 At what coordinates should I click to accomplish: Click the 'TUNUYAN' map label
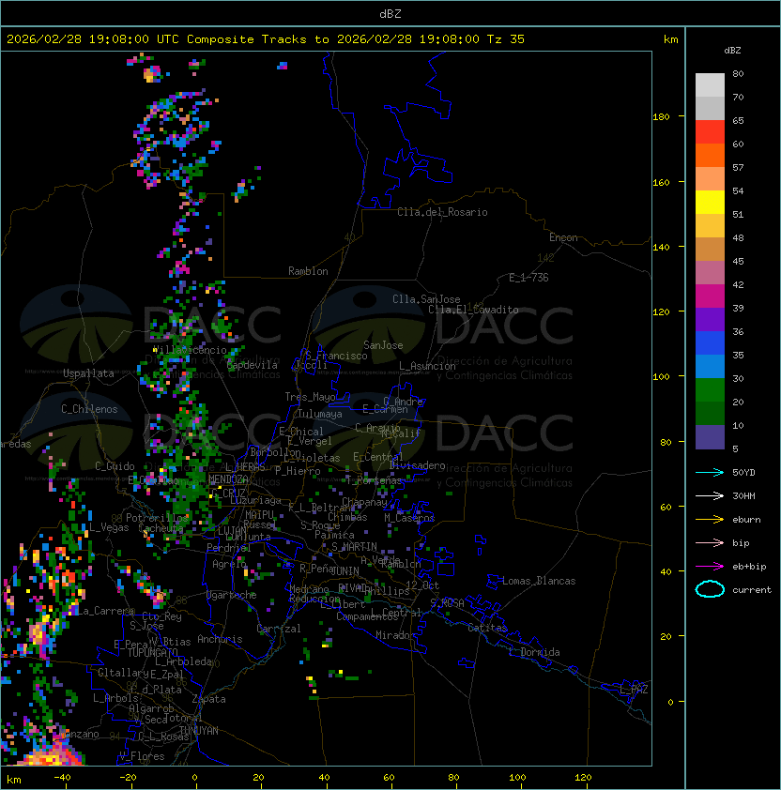[199, 731]
